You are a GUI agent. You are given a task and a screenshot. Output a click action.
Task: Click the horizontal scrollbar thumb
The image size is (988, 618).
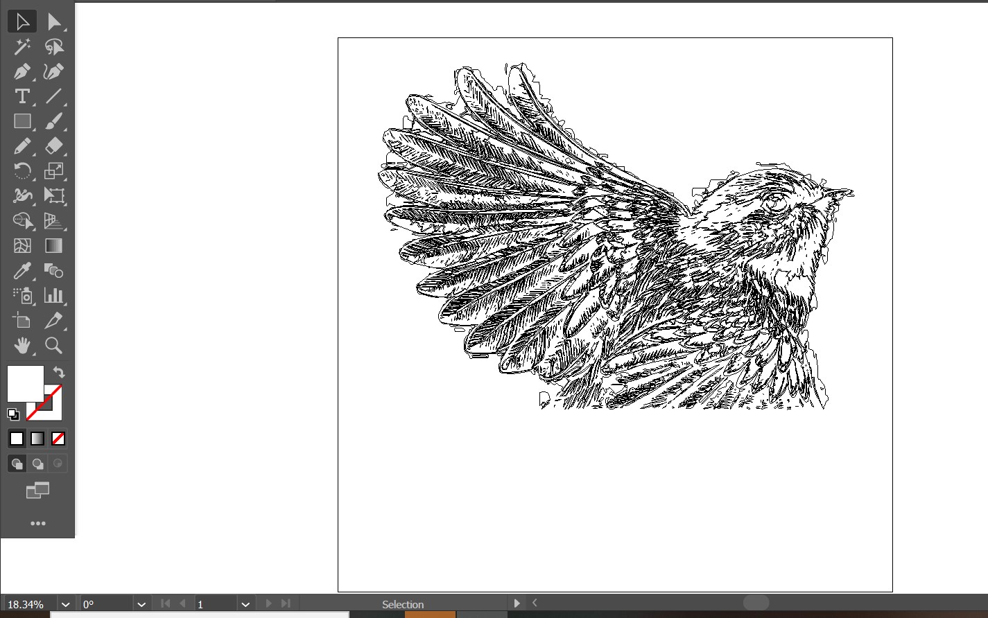(756, 603)
